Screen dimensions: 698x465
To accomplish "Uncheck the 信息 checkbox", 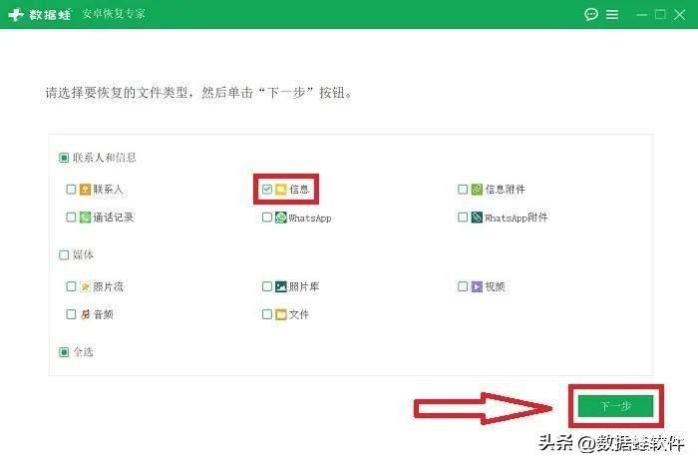I will click(x=266, y=190).
